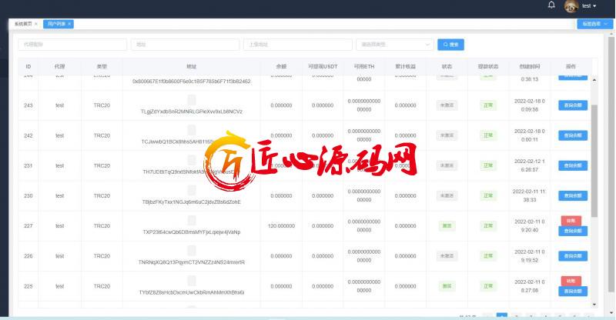The image size is (616, 320).
Task: Click the copy icon in row 227's address cell
Action: 191,220
